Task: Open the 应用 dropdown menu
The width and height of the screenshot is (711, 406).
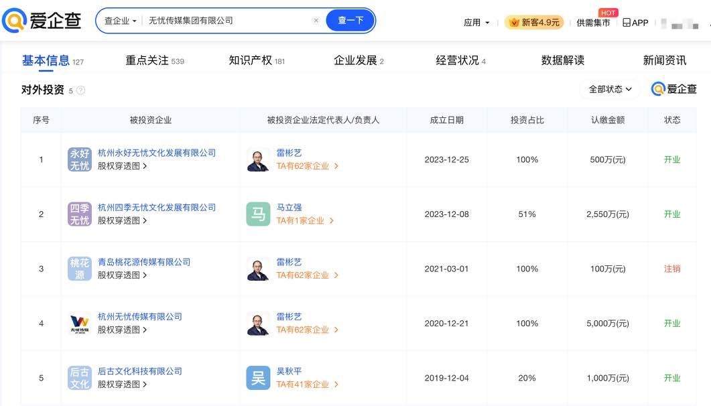Action: pyautogui.click(x=476, y=22)
